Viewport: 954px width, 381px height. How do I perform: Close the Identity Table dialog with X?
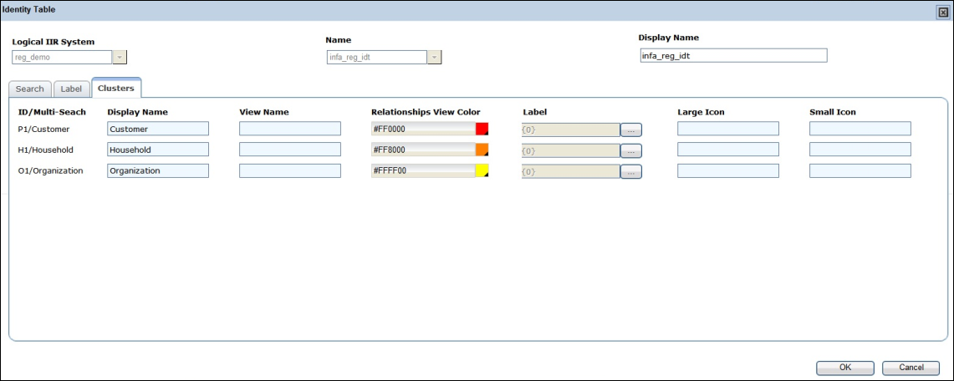(943, 12)
